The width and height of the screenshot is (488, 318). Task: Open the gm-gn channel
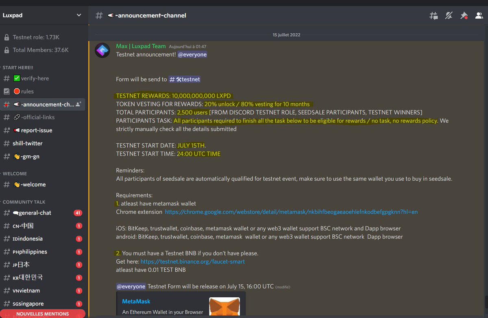point(43,156)
